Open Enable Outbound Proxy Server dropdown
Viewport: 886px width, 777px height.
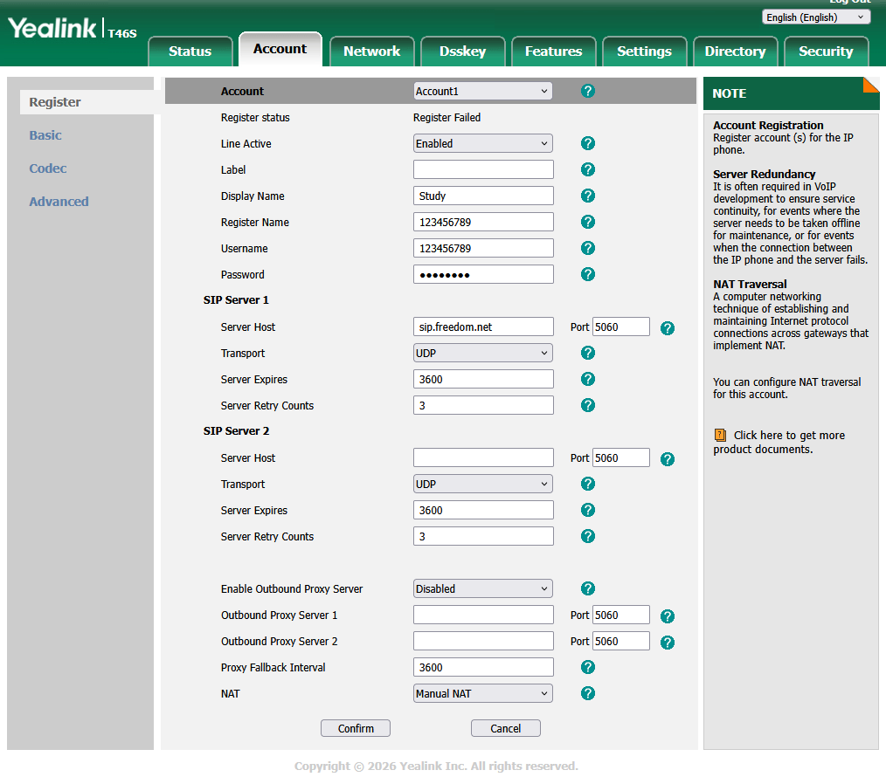tap(482, 588)
